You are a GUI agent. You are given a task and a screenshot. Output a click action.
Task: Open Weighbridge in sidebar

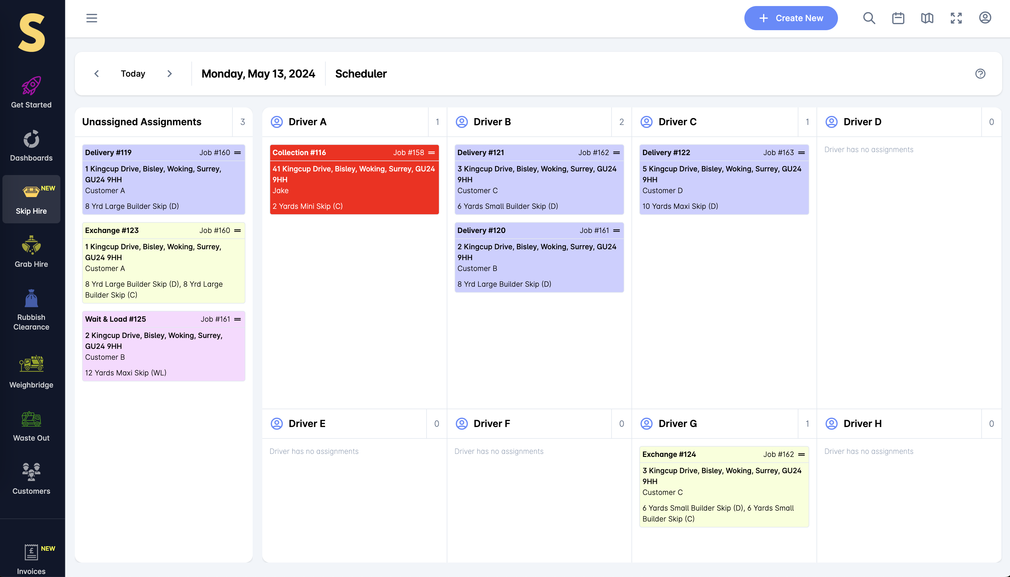31,372
